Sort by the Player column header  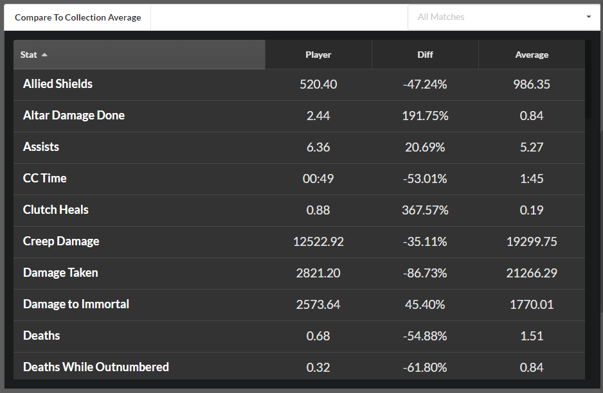(318, 55)
